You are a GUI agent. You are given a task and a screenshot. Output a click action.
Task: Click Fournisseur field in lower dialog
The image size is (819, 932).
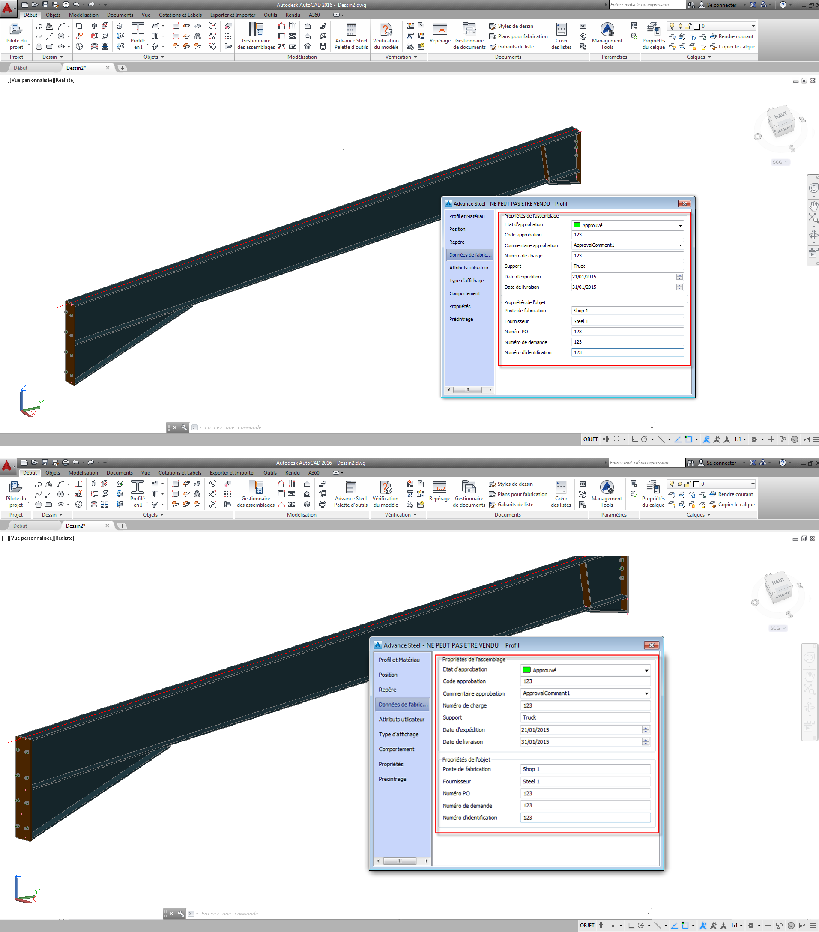pos(585,782)
